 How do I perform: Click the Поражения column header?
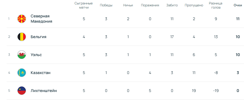(x=150, y=5)
